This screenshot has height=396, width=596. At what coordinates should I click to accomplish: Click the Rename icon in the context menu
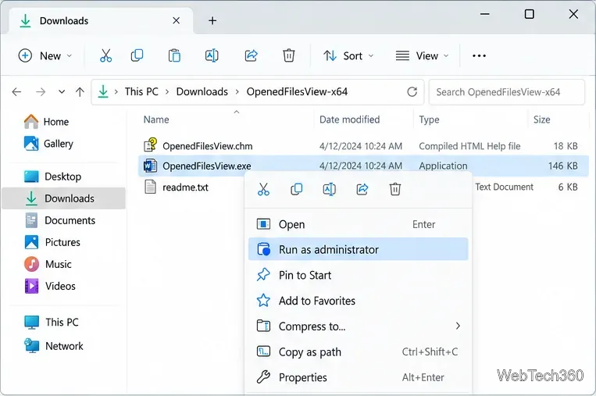(329, 189)
